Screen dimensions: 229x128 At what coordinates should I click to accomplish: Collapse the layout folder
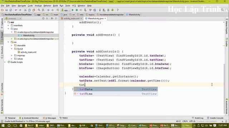[12, 49]
